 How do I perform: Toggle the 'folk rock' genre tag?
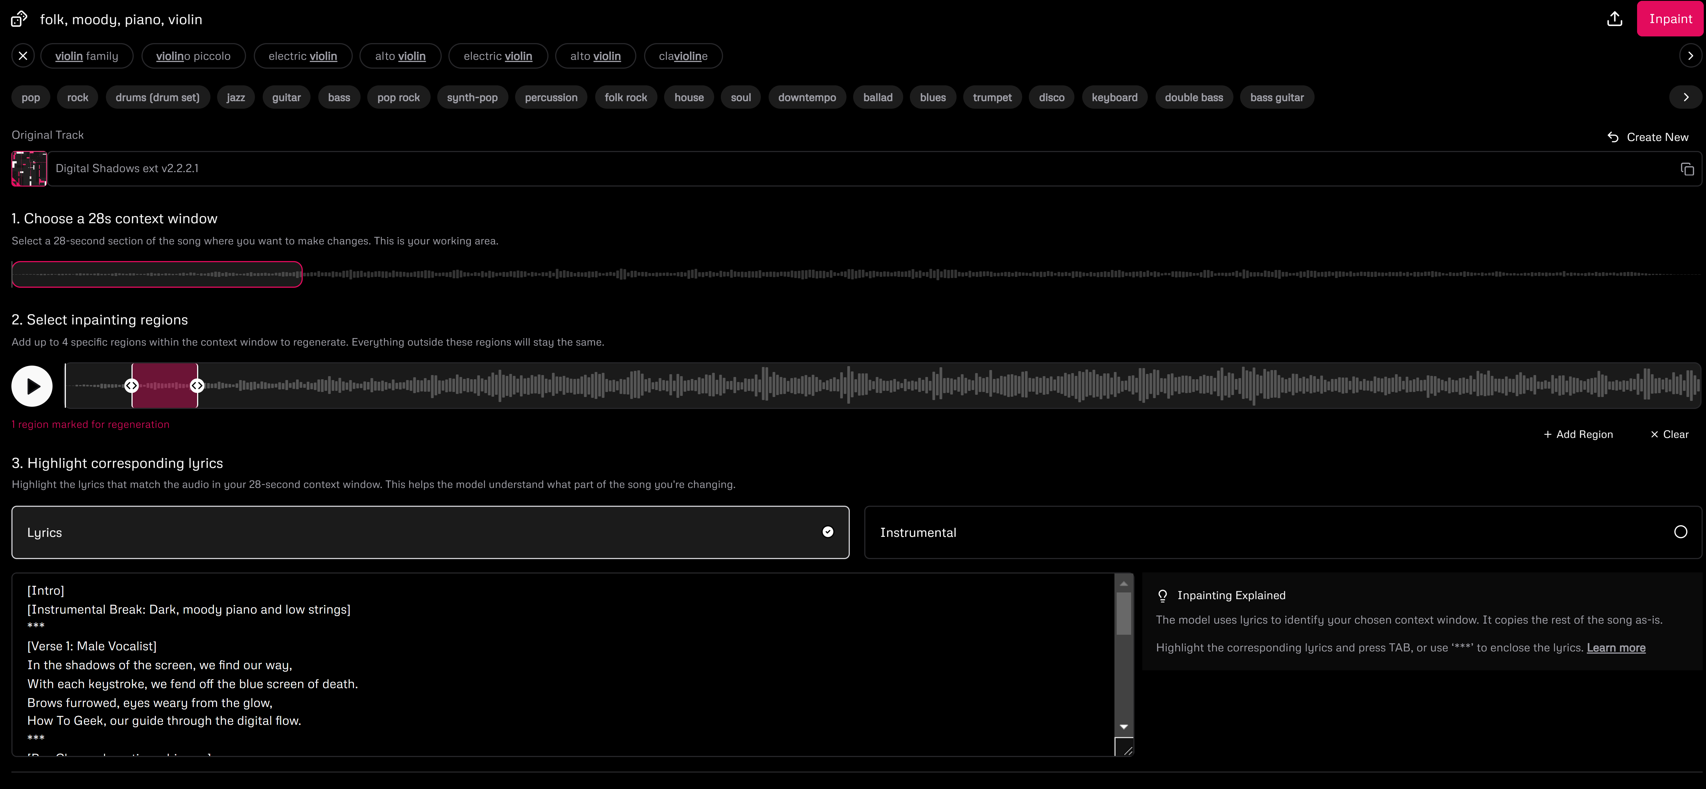(x=625, y=97)
